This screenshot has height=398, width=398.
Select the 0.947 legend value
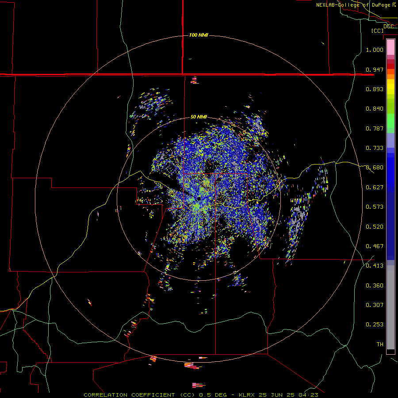[375, 69]
